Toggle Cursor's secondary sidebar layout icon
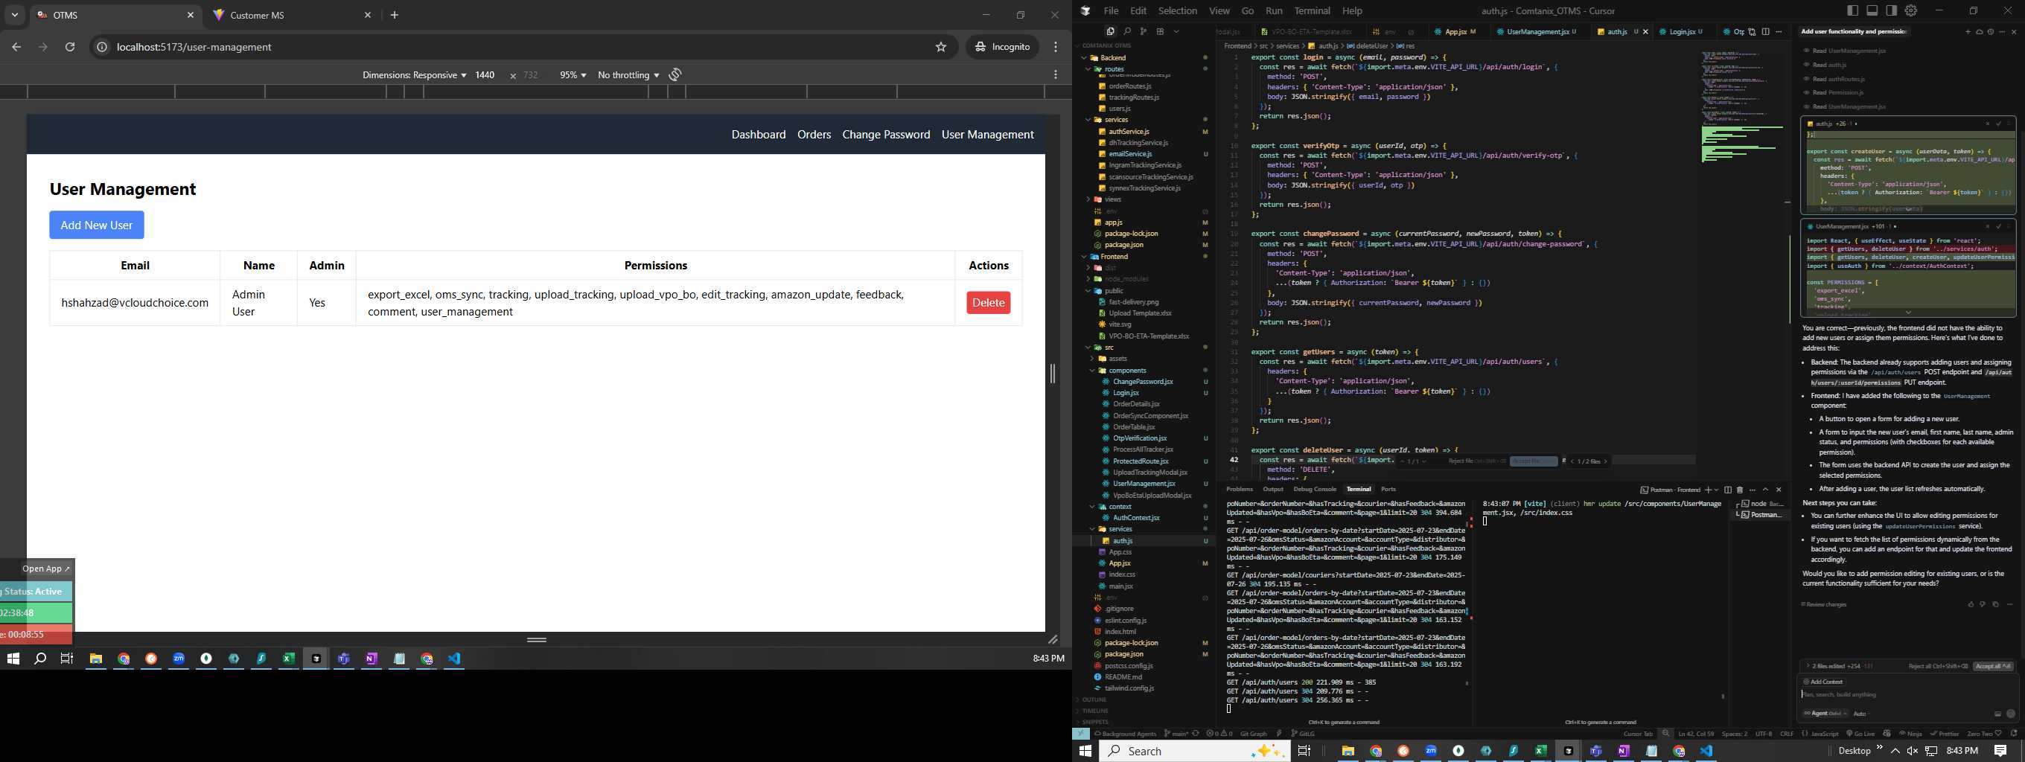 [1891, 10]
